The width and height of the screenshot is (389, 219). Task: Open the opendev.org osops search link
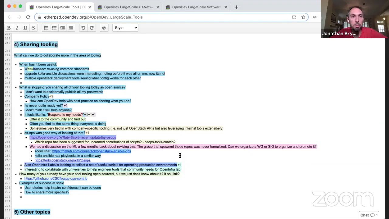click(x=73, y=137)
